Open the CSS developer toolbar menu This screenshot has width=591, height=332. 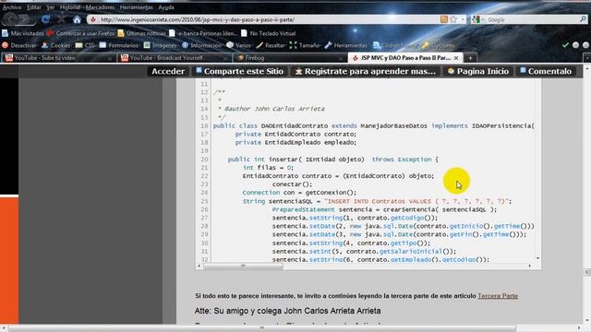point(85,45)
